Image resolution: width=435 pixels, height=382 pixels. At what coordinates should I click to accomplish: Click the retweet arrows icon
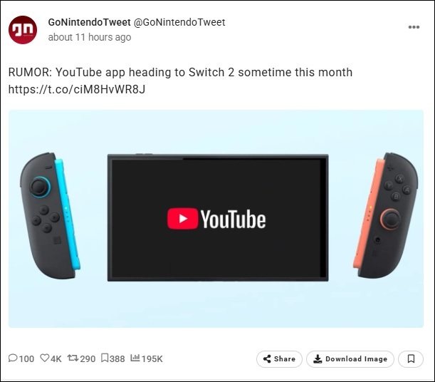(x=72, y=358)
